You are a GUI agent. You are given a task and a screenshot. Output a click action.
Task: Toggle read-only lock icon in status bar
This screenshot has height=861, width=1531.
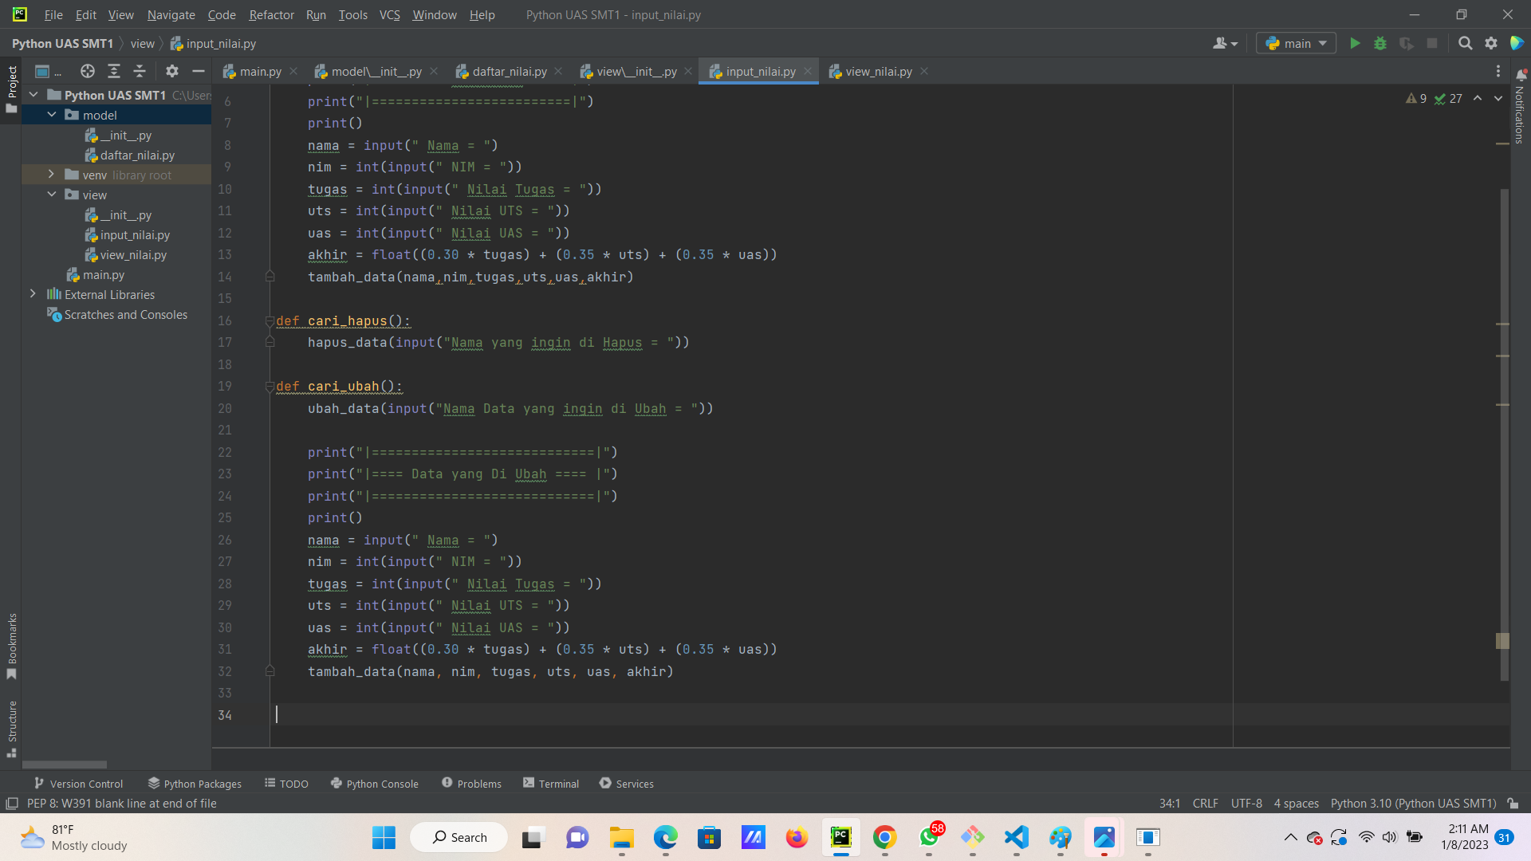point(1513,804)
